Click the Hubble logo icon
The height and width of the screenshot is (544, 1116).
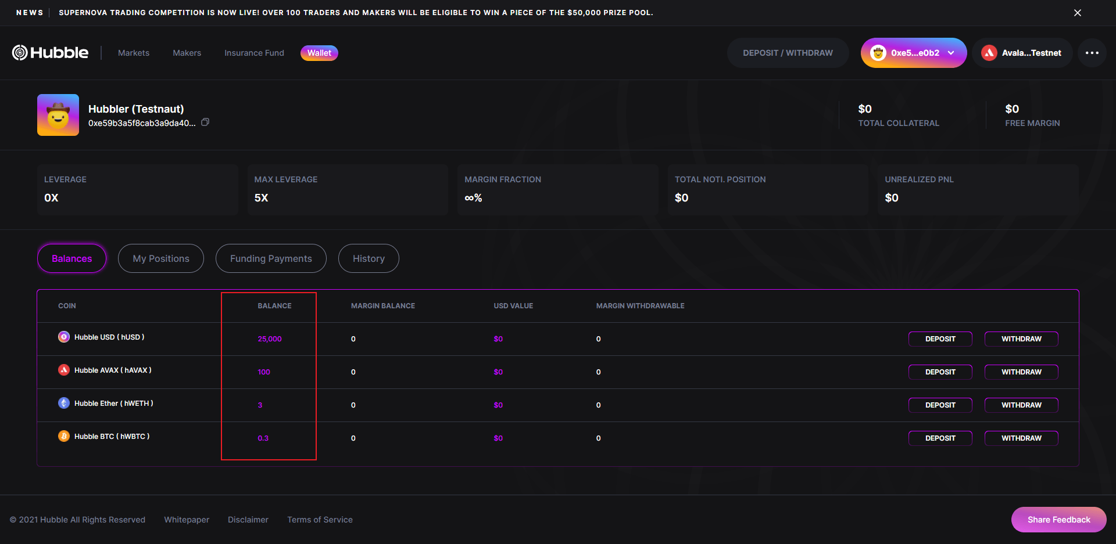[20, 53]
